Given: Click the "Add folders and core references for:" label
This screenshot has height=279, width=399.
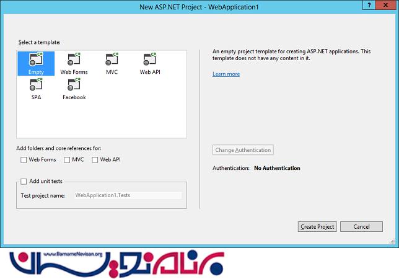Looking at the screenshot, I should click(x=58, y=148).
